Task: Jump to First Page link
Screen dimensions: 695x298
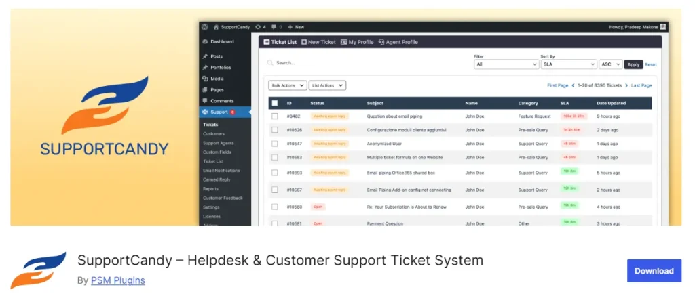Action: pyautogui.click(x=558, y=85)
